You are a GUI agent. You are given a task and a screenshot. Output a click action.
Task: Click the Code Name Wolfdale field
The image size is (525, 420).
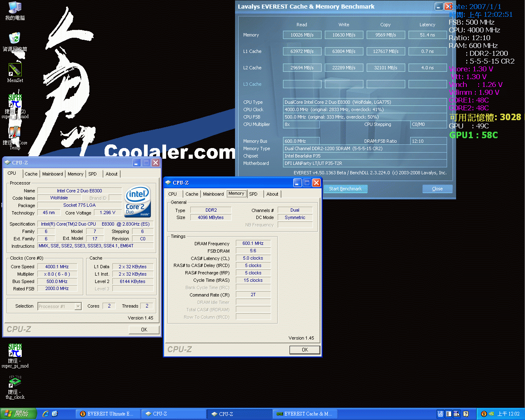[59, 198]
